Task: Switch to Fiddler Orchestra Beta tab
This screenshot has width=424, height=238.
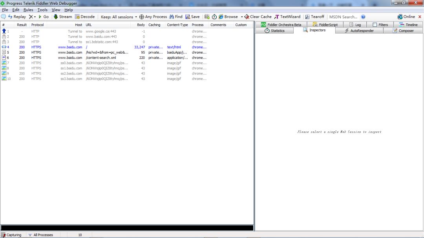Action: pyautogui.click(x=281, y=25)
